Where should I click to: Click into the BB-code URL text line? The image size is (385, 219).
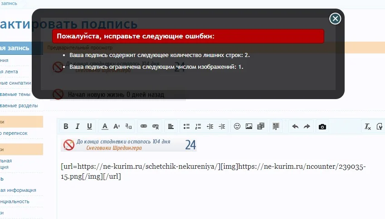213,171
